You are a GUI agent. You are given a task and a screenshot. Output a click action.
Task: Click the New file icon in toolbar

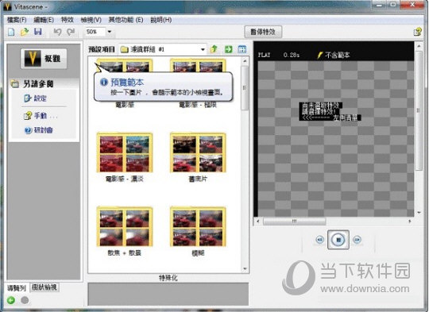11,32
